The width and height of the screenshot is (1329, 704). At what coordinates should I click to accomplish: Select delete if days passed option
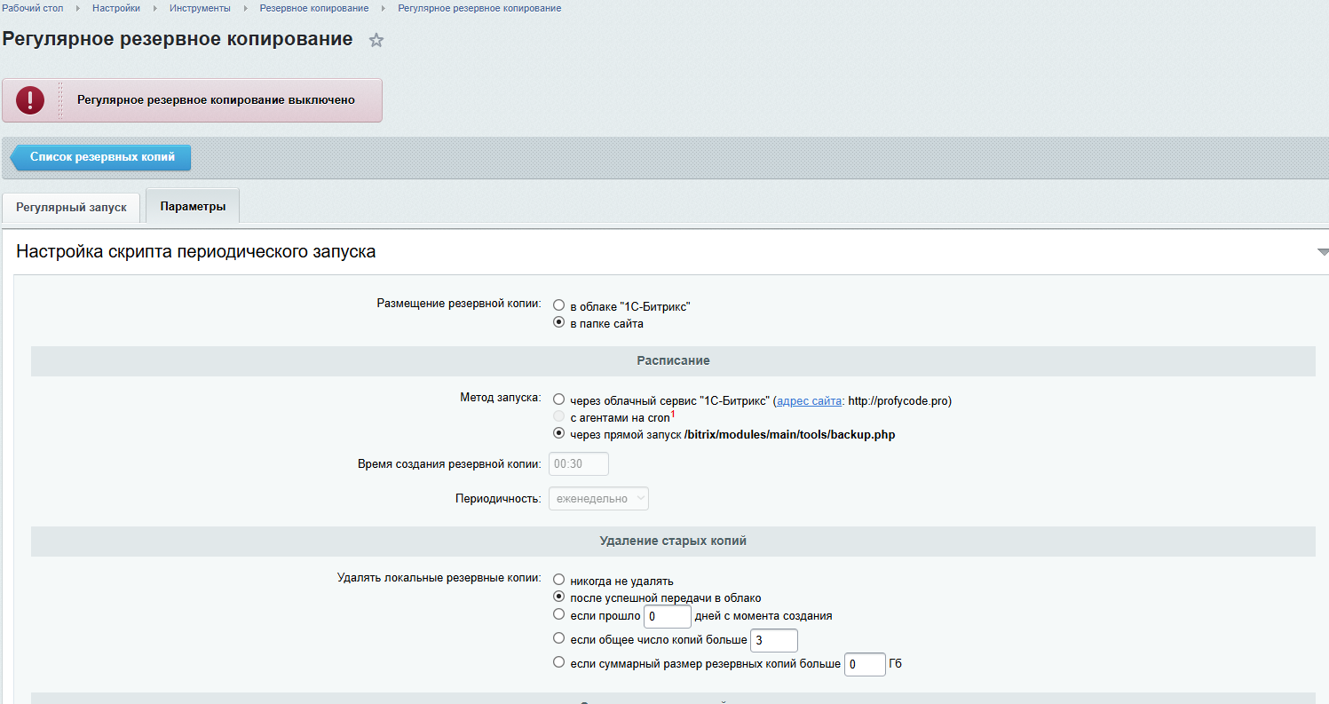coord(559,614)
